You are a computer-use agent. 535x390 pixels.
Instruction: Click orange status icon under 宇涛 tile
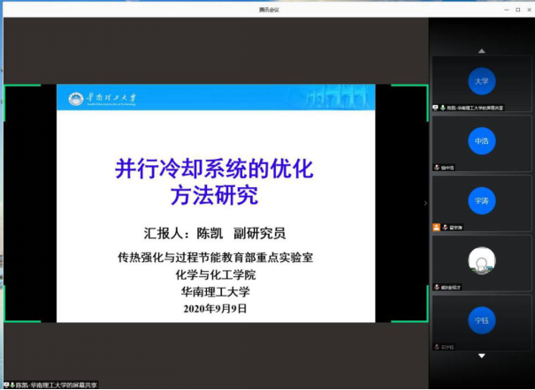[x=437, y=227]
